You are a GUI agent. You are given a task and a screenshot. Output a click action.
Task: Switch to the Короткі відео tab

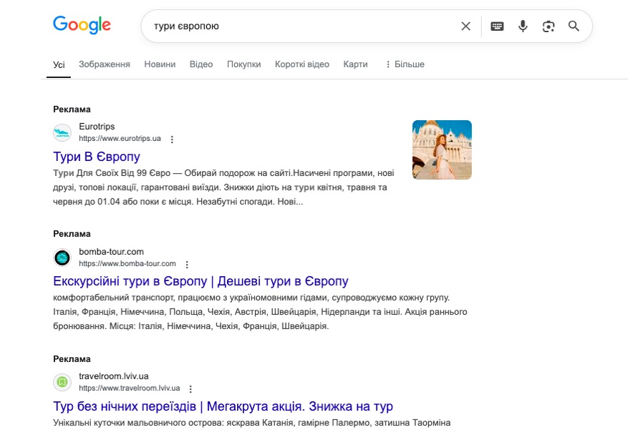[302, 64]
